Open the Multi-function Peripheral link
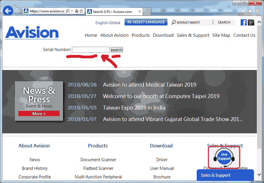This screenshot has width=264, height=183. pos(98,177)
